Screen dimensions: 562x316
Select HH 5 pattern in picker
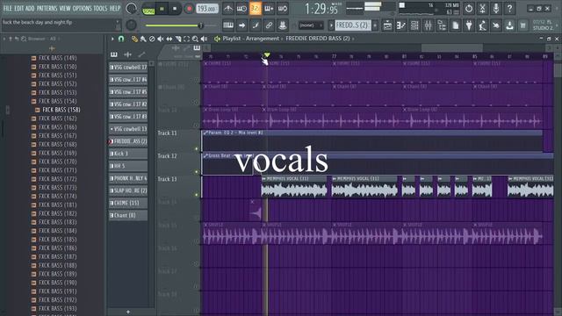pyautogui.click(x=128, y=166)
